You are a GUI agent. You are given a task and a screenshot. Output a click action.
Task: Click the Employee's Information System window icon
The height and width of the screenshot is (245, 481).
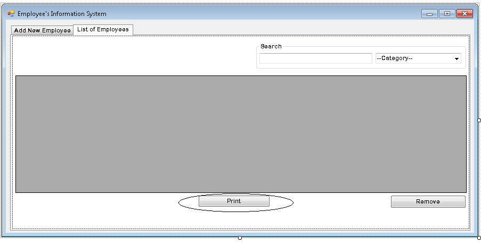point(11,13)
